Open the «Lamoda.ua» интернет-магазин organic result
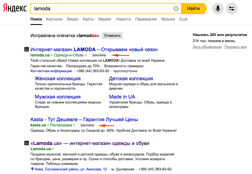252x174 pixels. click(x=90, y=143)
